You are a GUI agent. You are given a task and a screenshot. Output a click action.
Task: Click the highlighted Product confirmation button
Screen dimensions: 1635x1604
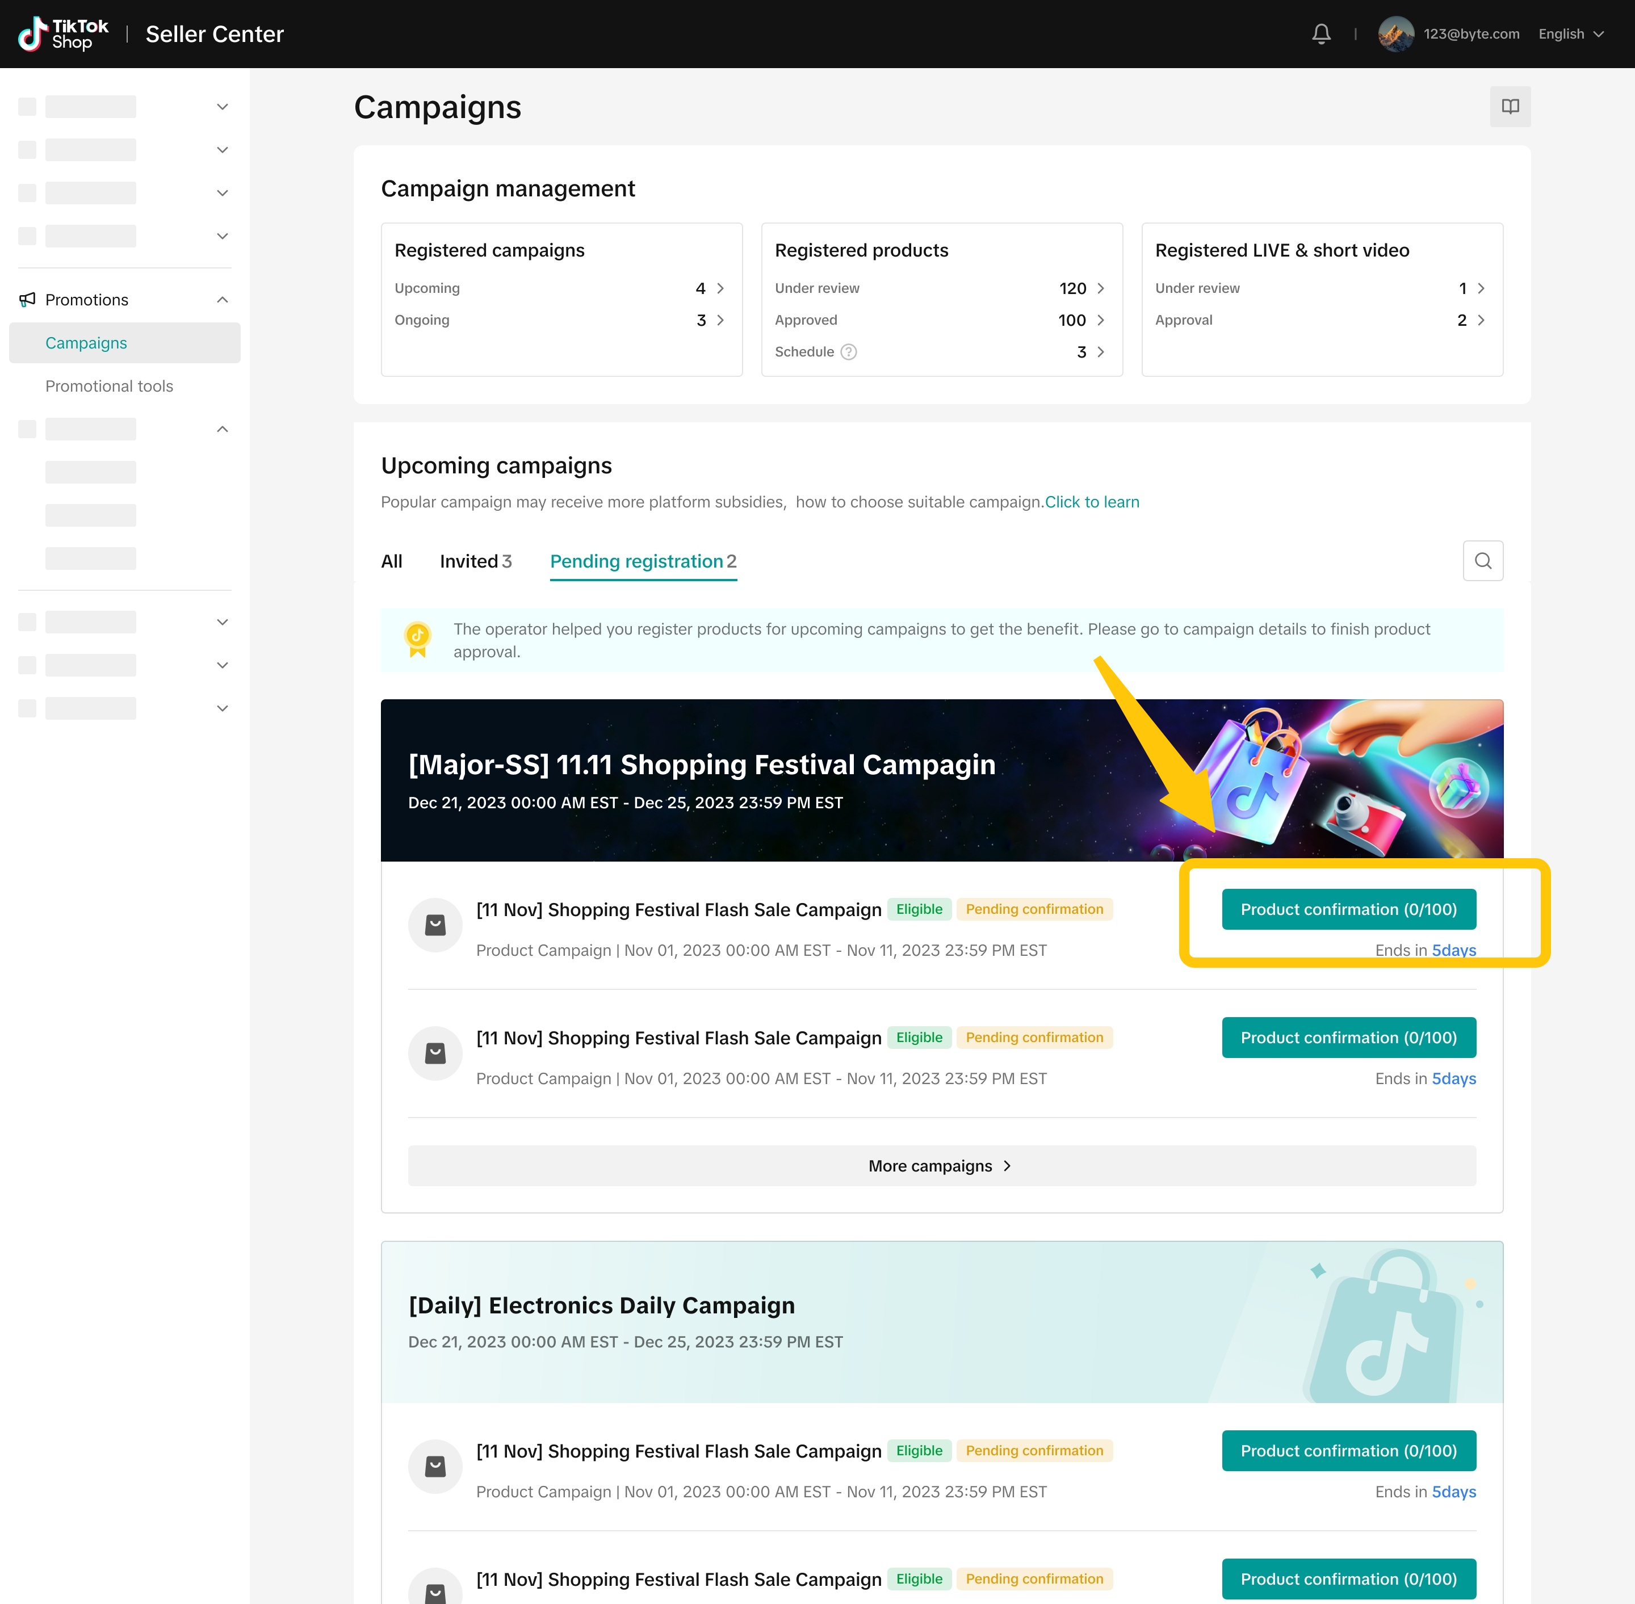[1348, 909]
